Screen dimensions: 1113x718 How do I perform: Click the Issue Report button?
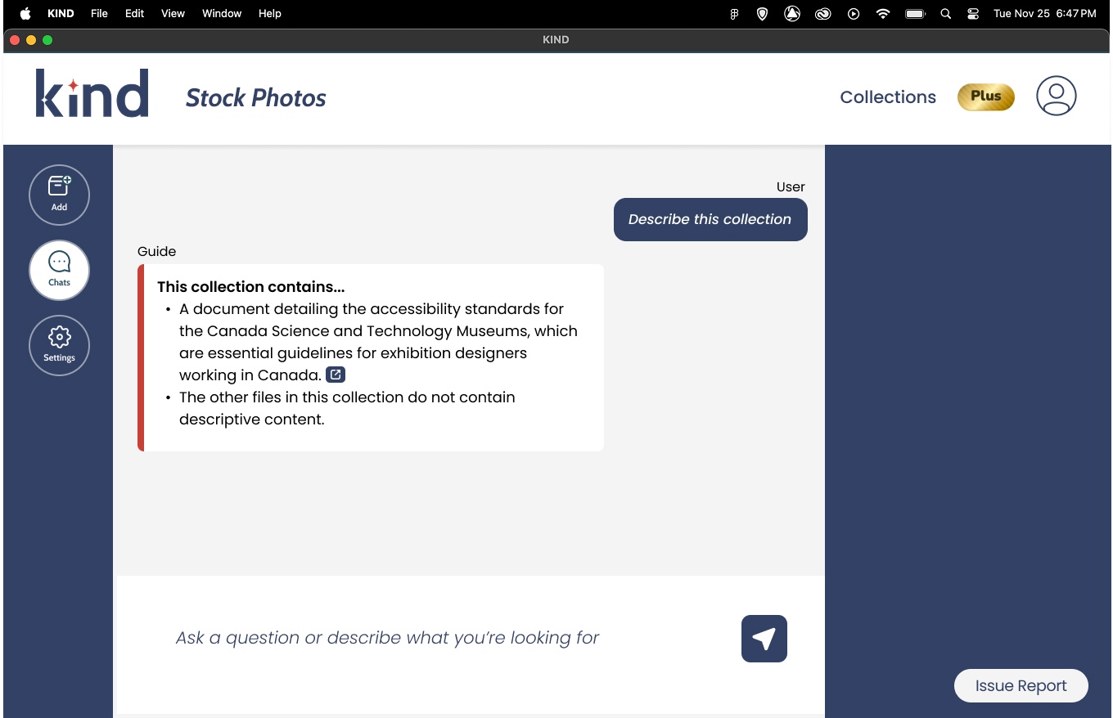(1021, 685)
